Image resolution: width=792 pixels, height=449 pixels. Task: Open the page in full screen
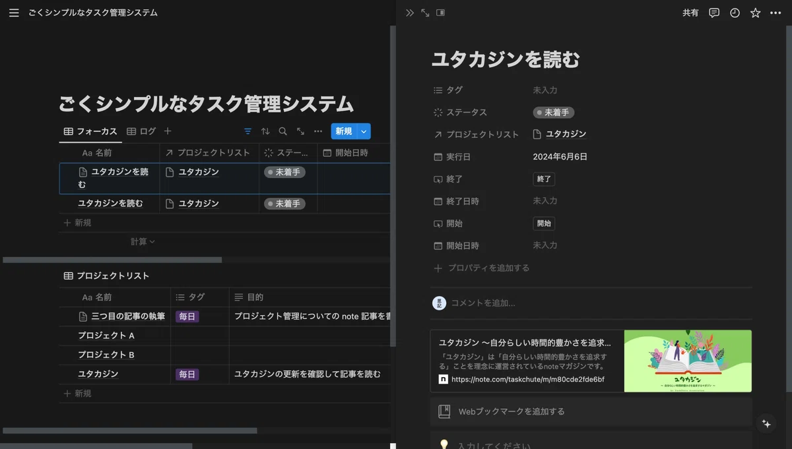click(x=425, y=13)
